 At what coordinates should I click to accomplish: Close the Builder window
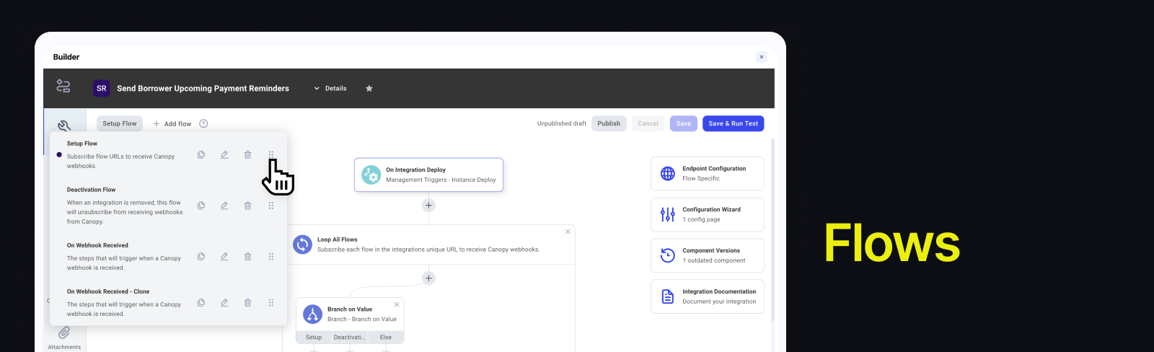[x=761, y=57]
